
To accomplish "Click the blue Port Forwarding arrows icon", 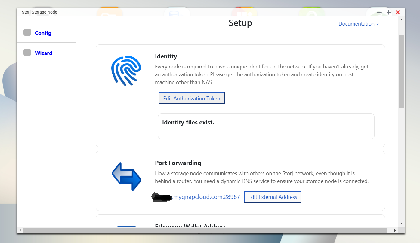I will pyautogui.click(x=126, y=177).
